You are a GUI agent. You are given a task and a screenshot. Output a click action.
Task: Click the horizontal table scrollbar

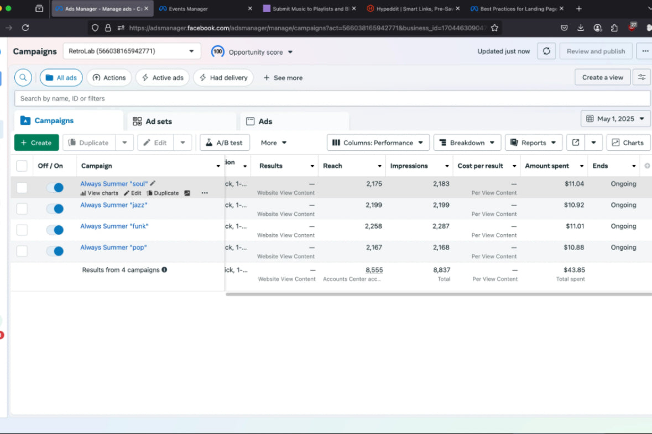(x=439, y=294)
